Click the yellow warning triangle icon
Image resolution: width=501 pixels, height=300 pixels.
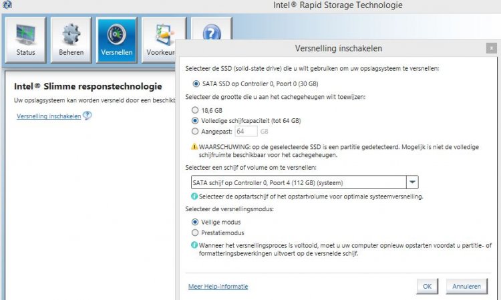click(x=194, y=147)
